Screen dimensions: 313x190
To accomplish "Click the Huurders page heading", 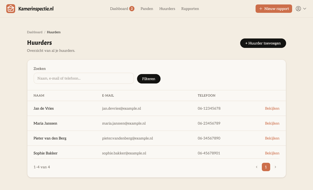I will (39, 43).
